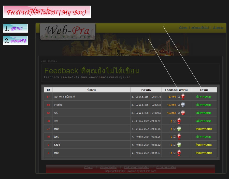Click the red cupcake icon in row 62
This screenshot has width=229, height=179.
pyautogui.click(x=183, y=113)
